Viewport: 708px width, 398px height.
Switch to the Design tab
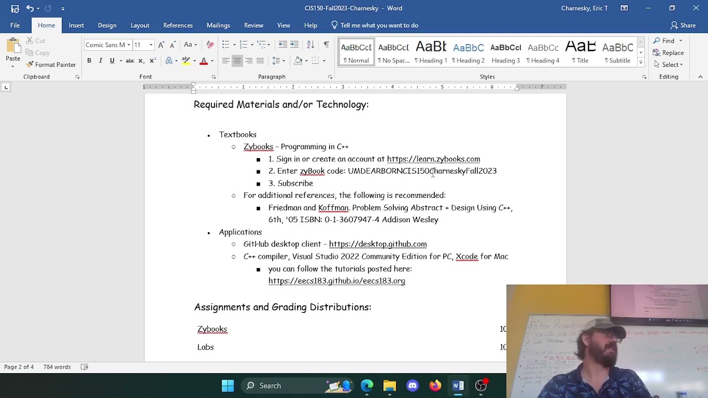click(x=107, y=25)
